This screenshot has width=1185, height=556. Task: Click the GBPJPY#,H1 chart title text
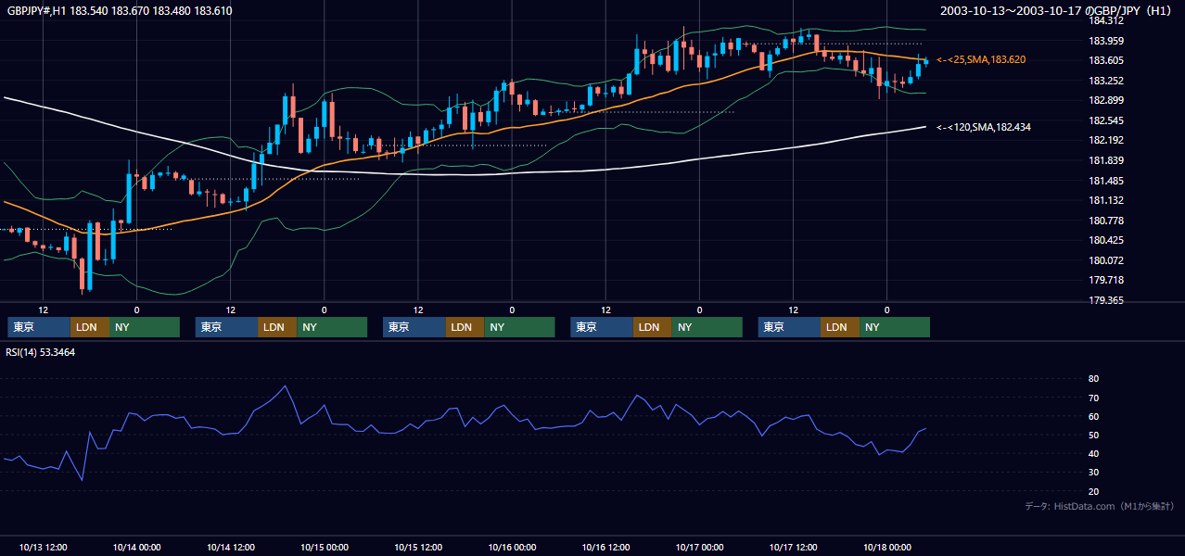[x=120, y=11]
